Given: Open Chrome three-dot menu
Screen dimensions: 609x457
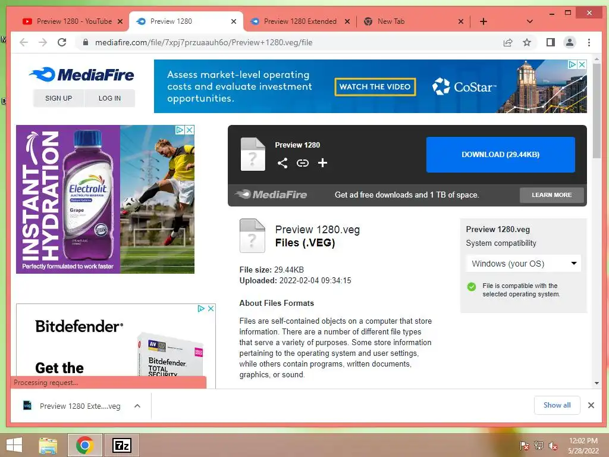Looking at the screenshot, I should coord(589,42).
